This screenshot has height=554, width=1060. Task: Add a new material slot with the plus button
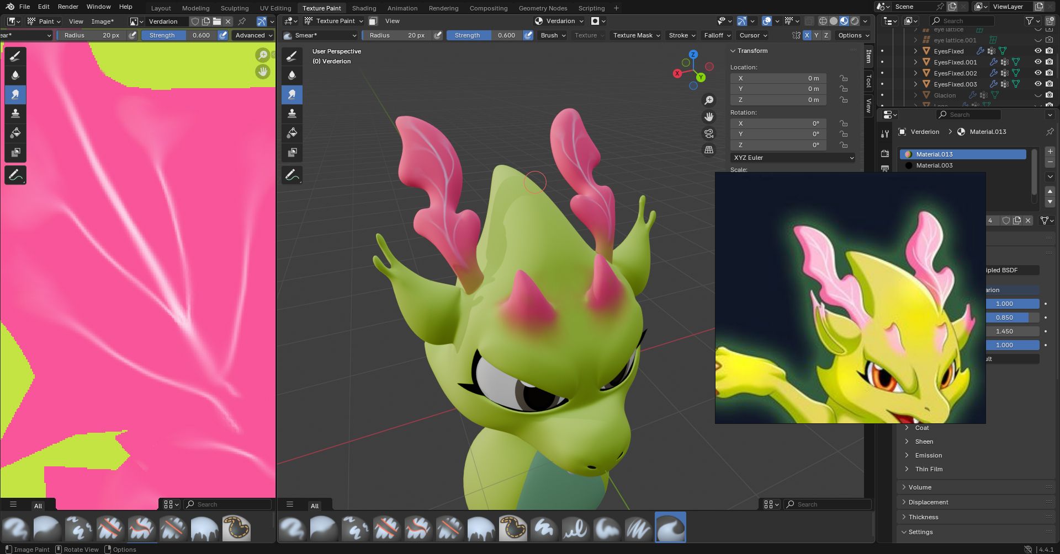coord(1050,152)
